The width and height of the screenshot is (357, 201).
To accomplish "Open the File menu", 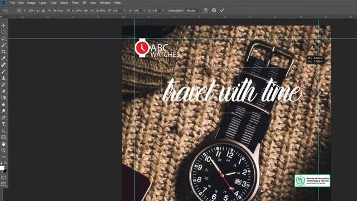I will (x=12, y=3).
